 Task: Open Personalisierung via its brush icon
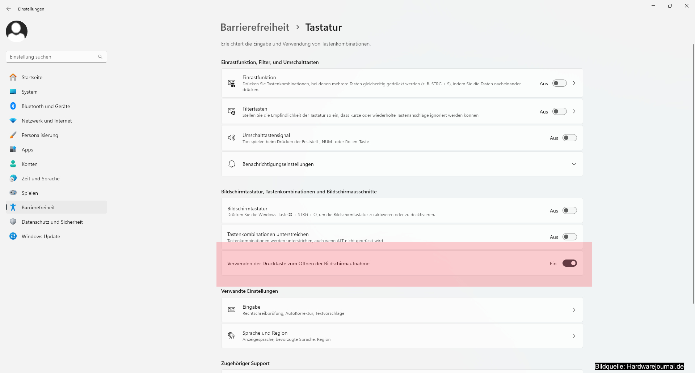pyautogui.click(x=13, y=135)
